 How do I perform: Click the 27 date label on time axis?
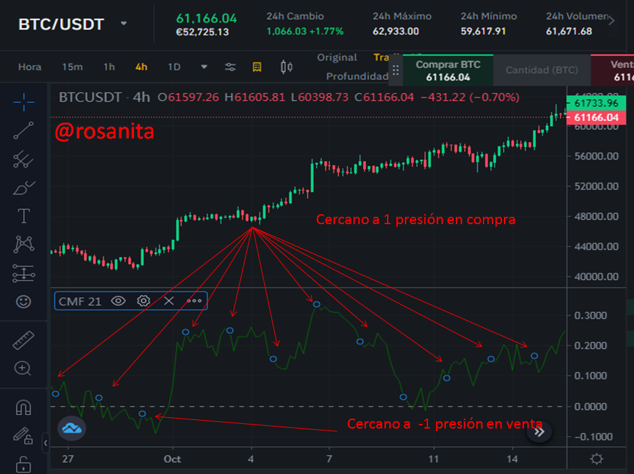point(68,459)
